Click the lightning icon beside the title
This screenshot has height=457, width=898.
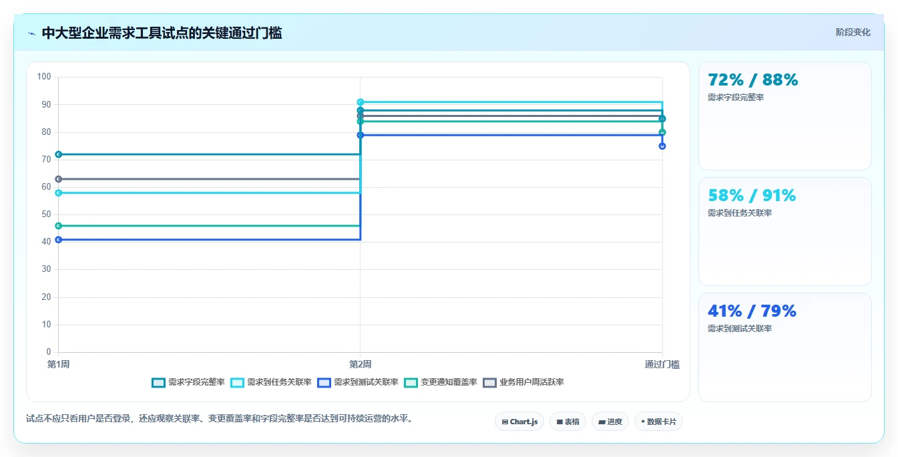point(31,33)
